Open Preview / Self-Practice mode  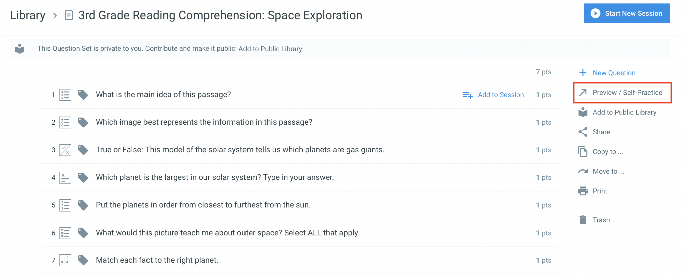(627, 93)
